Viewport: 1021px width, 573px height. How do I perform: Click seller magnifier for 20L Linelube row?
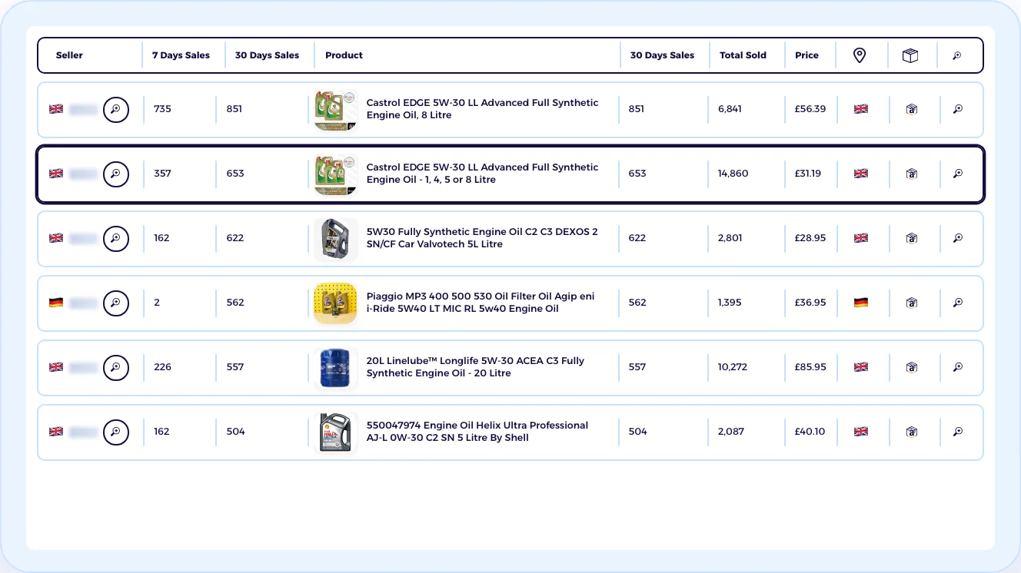point(116,367)
